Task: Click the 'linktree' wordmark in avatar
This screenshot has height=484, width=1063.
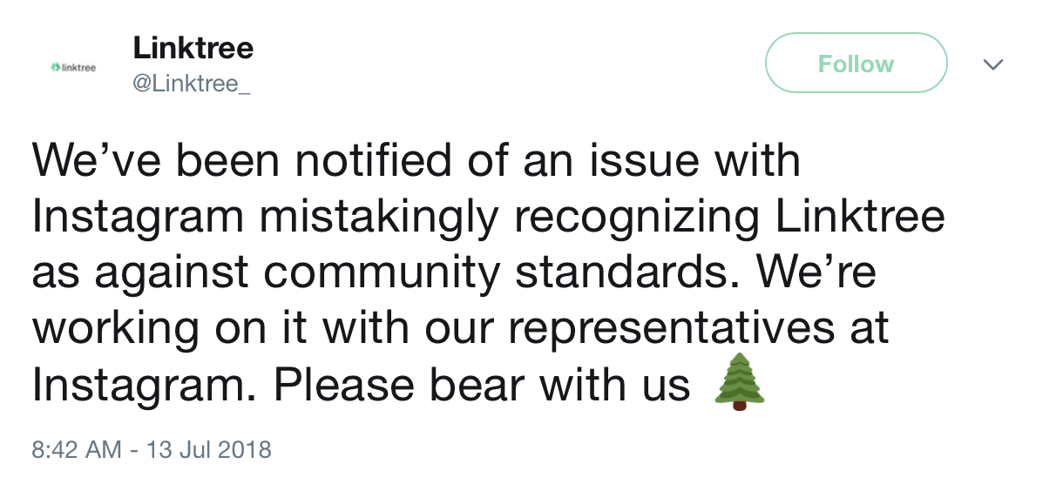Action: pyautogui.click(x=79, y=66)
